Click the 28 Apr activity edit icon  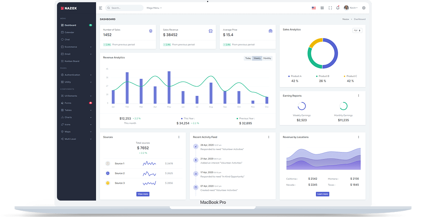196,146
